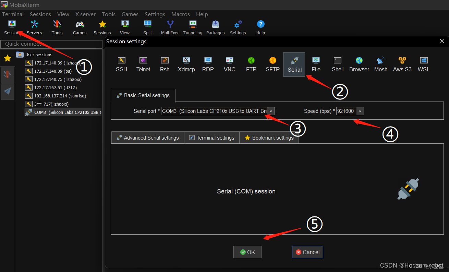Image resolution: width=449 pixels, height=272 pixels.
Task: Select the User sessions folder
Action: [34, 55]
